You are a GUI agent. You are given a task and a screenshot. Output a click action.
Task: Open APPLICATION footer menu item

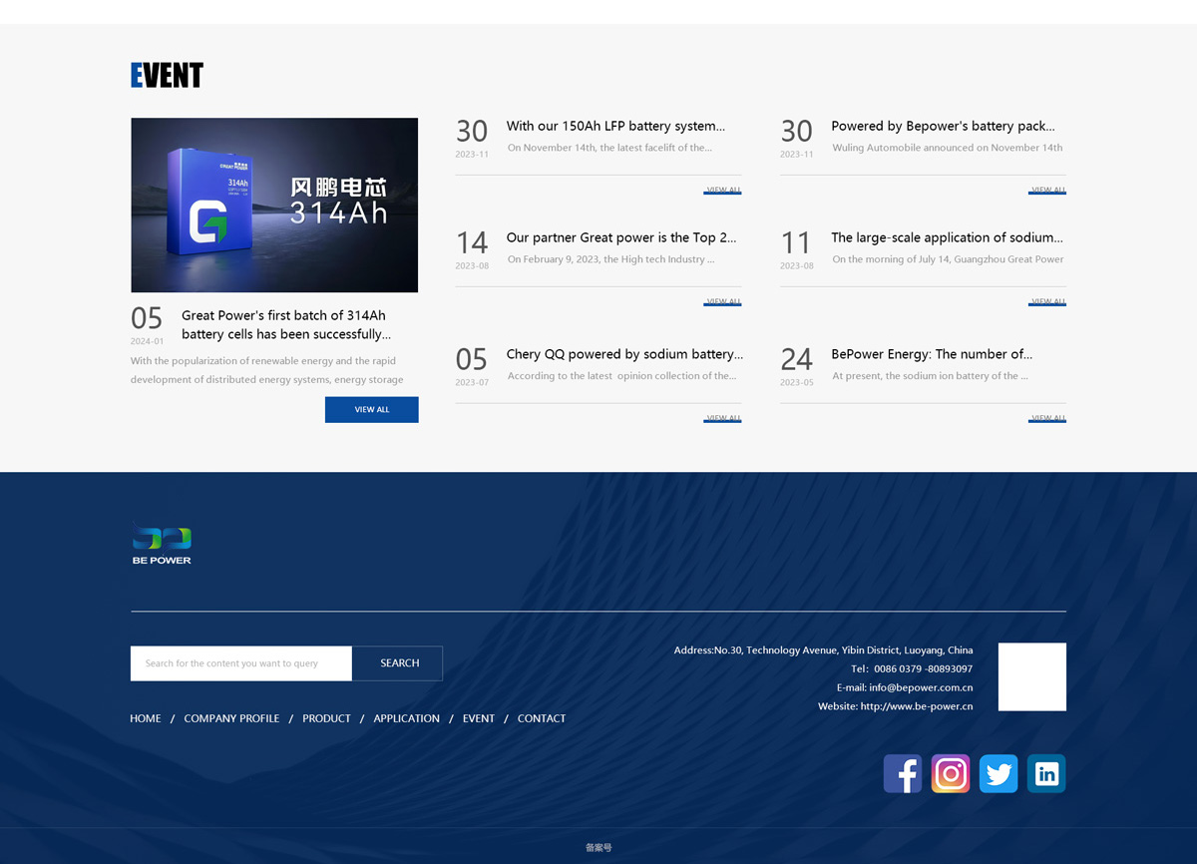click(x=406, y=718)
